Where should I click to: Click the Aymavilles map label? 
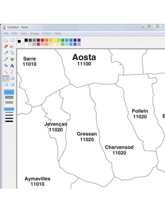38,179
